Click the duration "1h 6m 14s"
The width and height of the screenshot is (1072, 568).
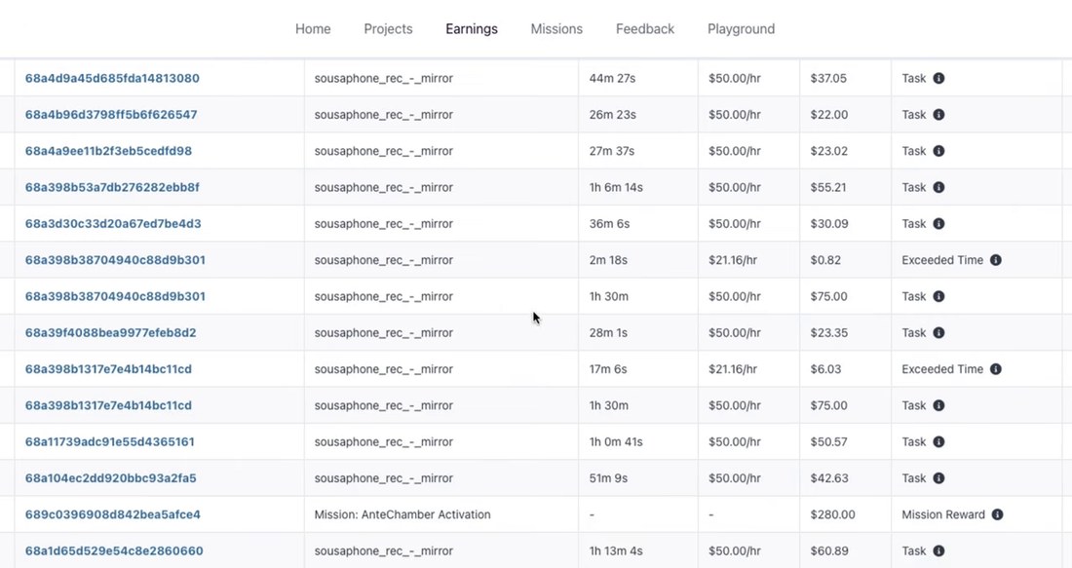pyautogui.click(x=616, y=187)
